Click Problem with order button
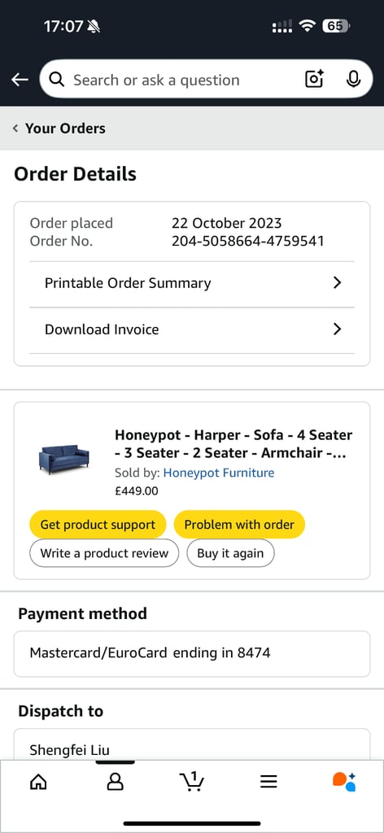 239,525
